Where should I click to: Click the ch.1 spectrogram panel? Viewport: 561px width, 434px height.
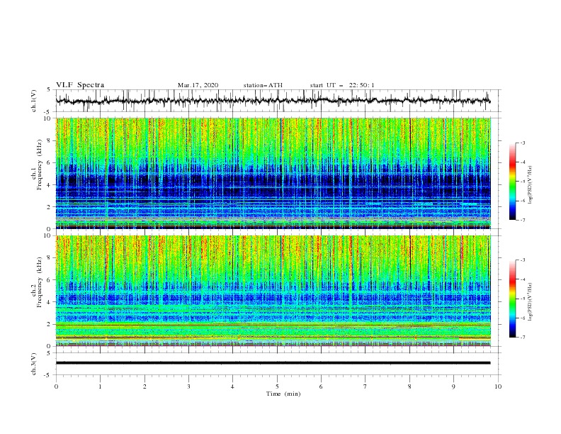click(273, 173)
